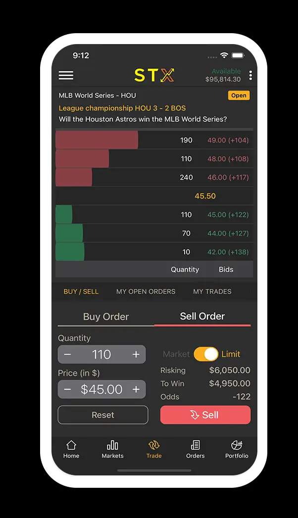Select the 45.00 bid row in the order book
This screenshot has width=298, height=518.
tap(153, 214)
